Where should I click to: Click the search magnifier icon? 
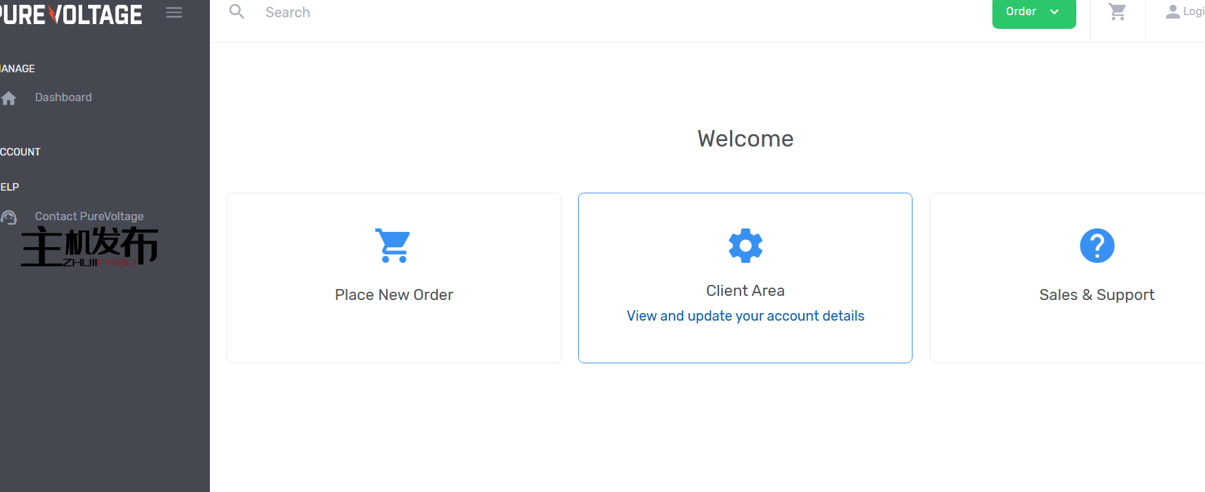pyautogui.click(x=237, y=12)
